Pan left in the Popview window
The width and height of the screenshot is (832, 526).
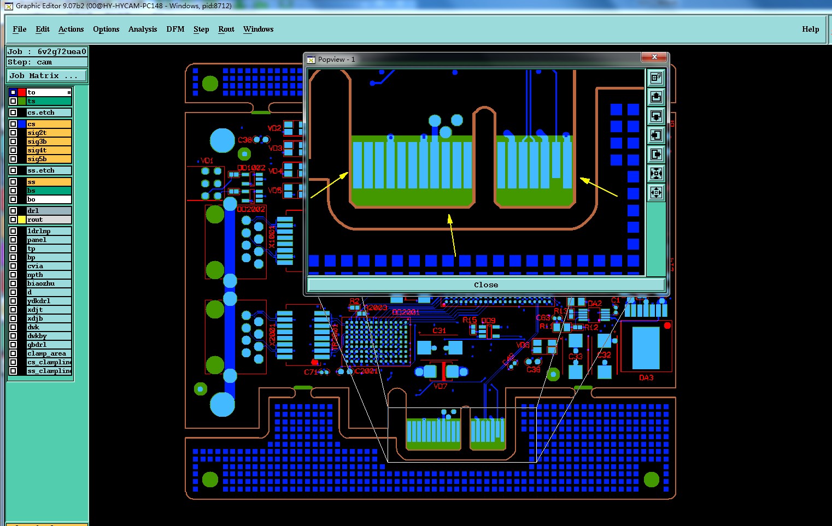[656, 135]
